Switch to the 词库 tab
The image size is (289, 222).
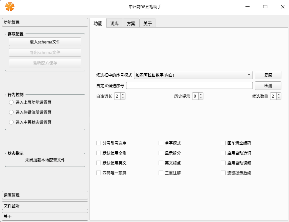coord(114,23)
